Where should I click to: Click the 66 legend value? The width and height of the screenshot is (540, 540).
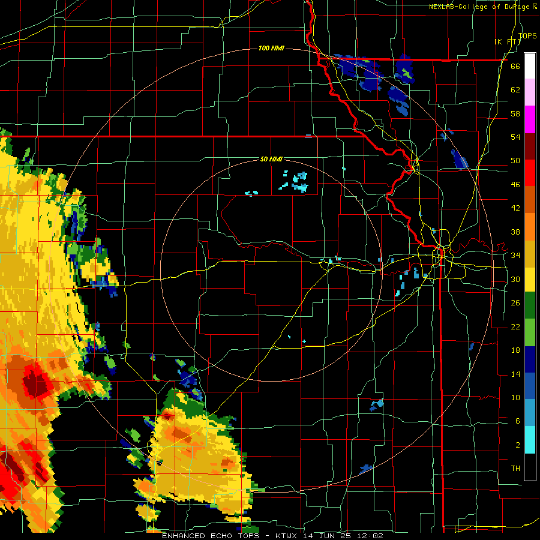515,66
